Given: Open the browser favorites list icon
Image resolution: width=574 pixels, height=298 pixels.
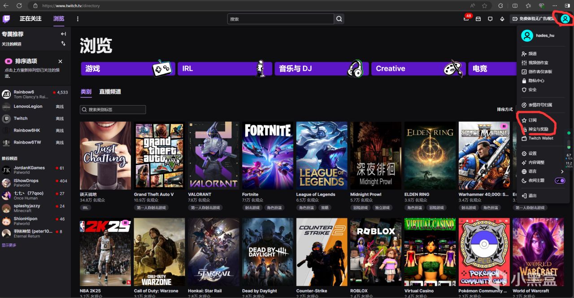Looking at the screenshot, I should [528, 6].
